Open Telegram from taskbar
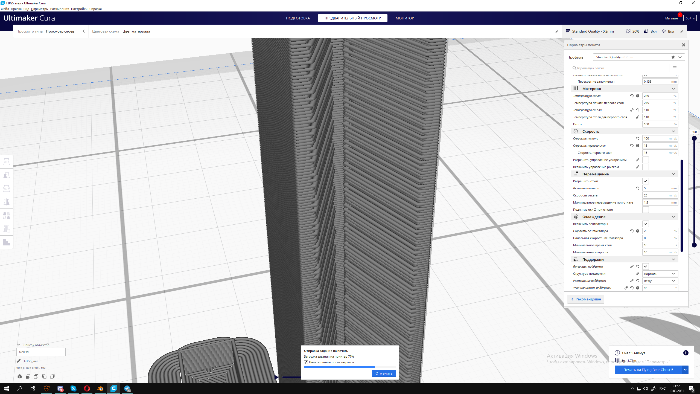Viewport: 700px width, 394px height. [127, 389]
